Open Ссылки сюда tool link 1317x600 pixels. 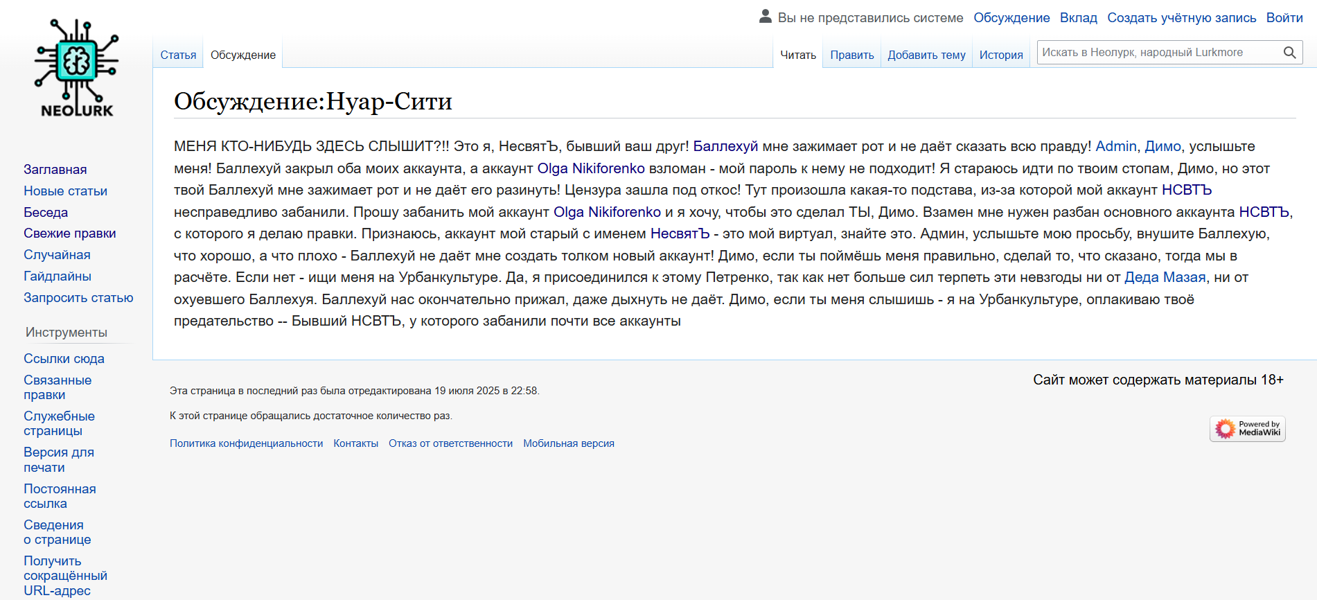click(x=64, y=359)
